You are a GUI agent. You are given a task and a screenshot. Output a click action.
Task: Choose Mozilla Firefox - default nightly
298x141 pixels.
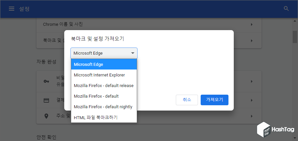click(x=104, y=107)
